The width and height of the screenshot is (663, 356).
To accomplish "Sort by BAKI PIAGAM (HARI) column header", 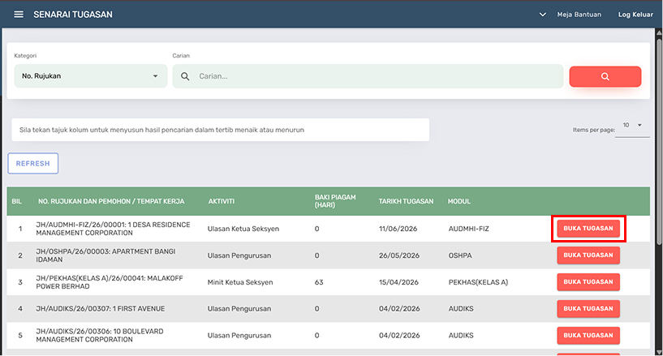I will click(x=335, y=201).
